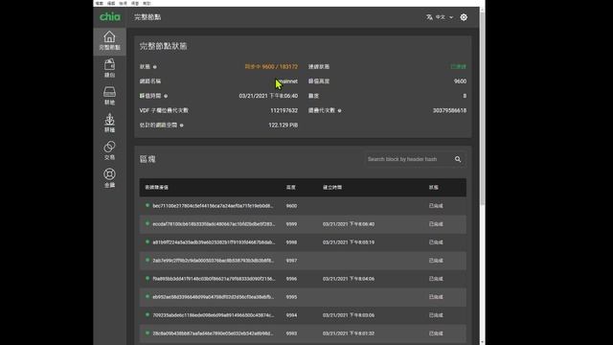Click the height column heading
This screenshot has height=345, width=613.
291,188
